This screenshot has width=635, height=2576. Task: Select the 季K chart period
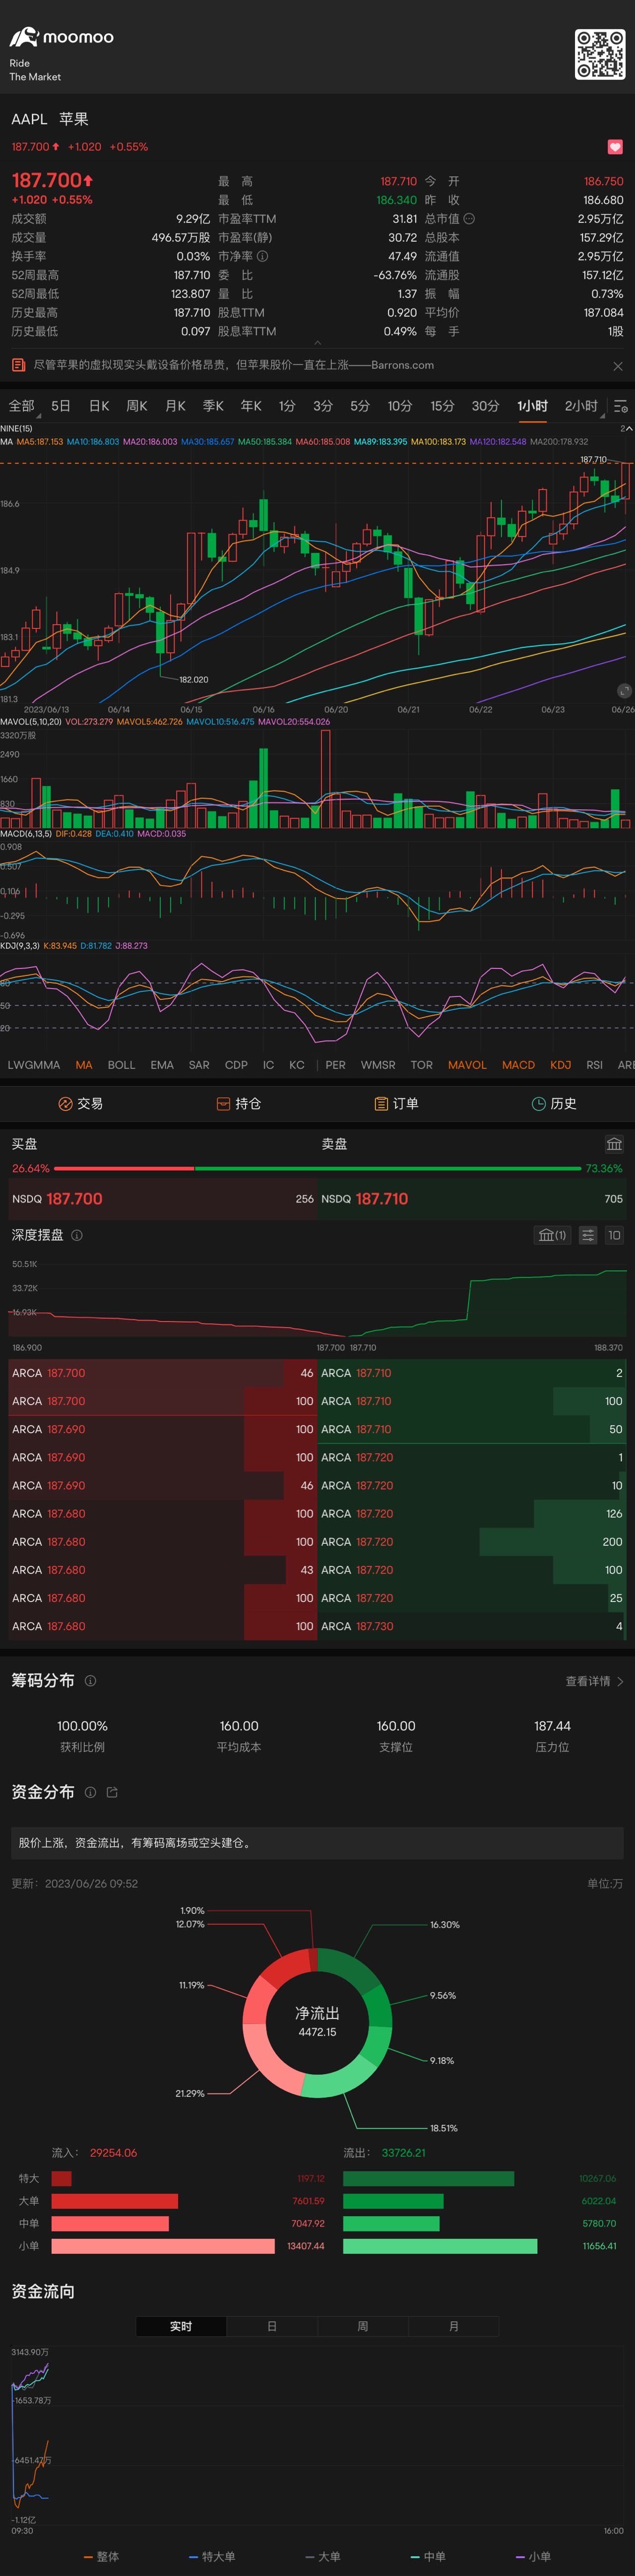point(213,406)
